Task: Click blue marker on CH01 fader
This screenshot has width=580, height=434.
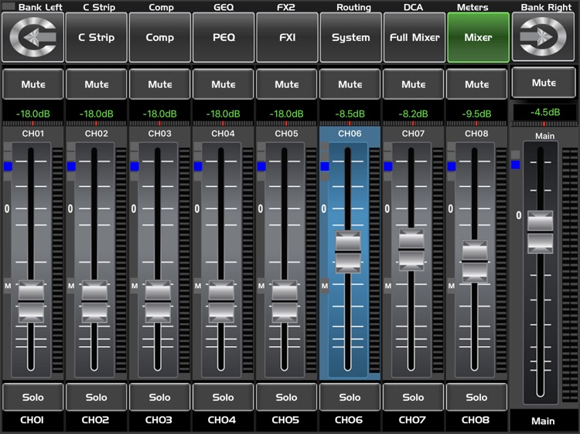Action: point(8,166)
